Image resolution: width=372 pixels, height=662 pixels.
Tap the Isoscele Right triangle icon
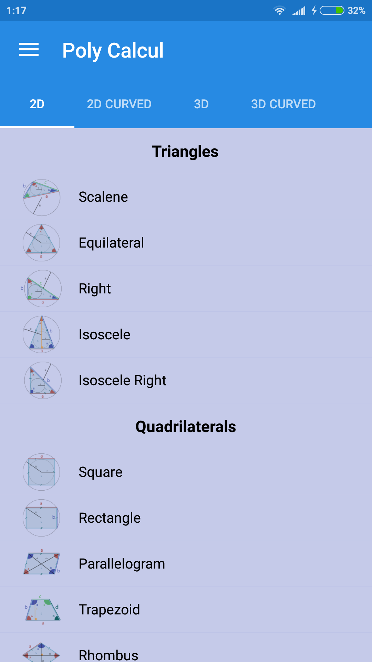point(43,380)
